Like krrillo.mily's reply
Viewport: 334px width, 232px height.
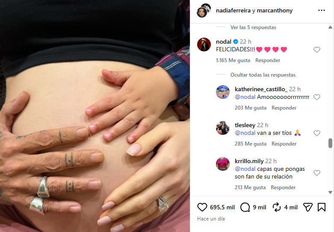317,173
